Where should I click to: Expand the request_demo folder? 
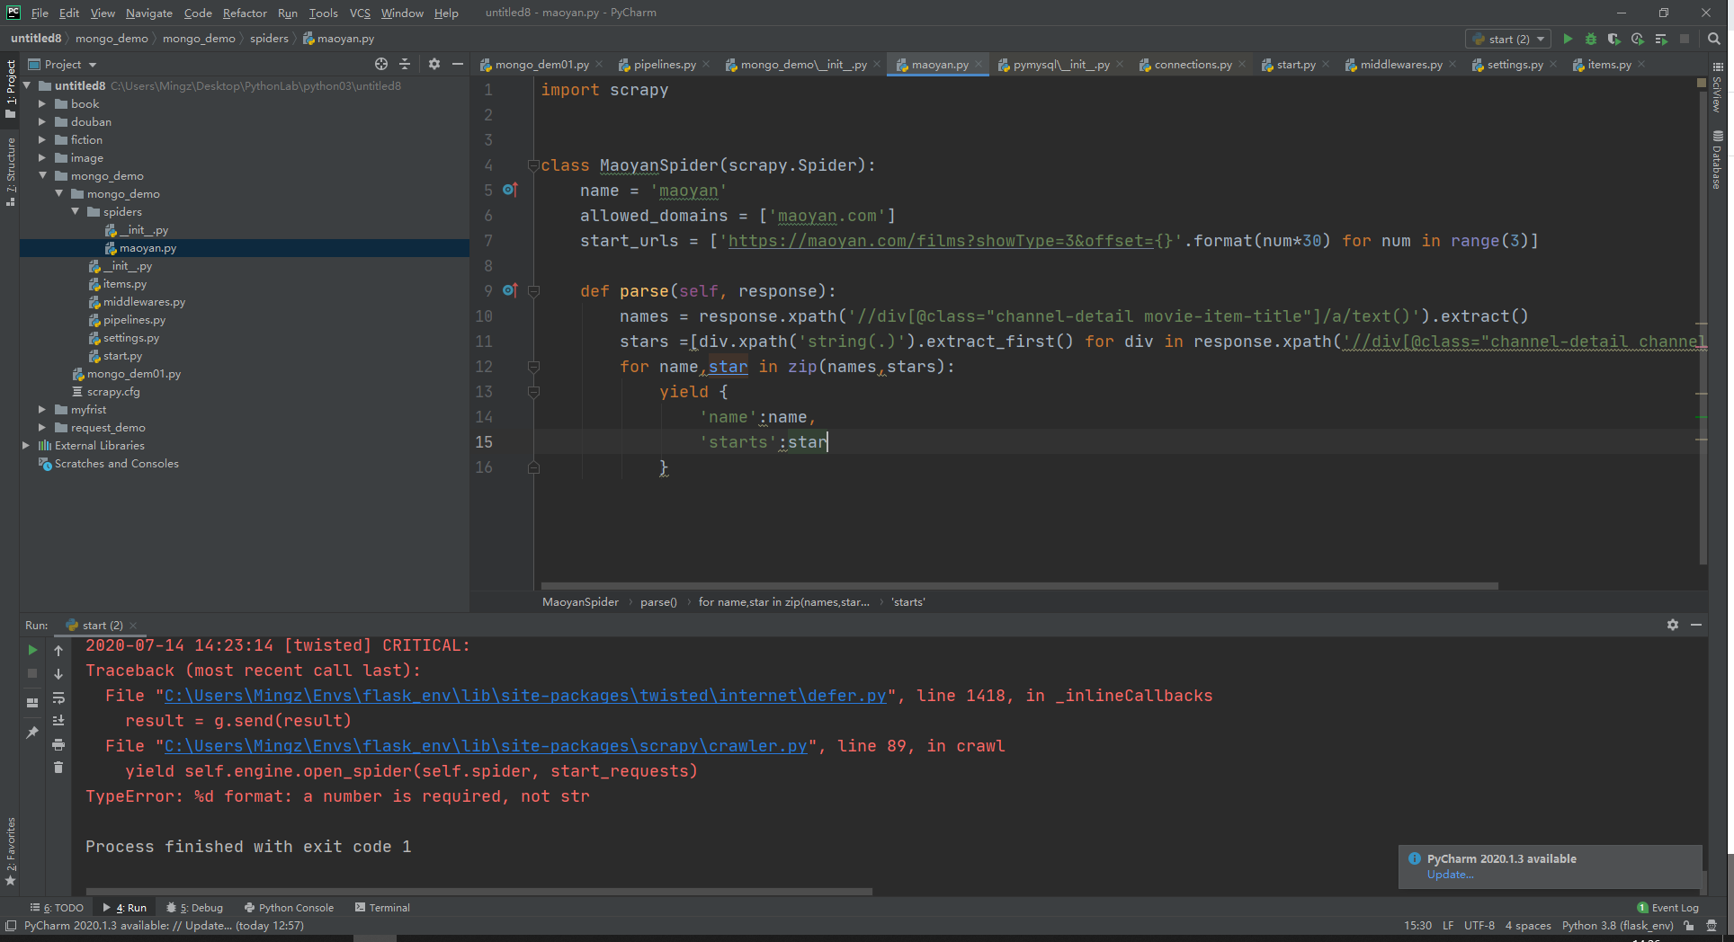(41, 427)
